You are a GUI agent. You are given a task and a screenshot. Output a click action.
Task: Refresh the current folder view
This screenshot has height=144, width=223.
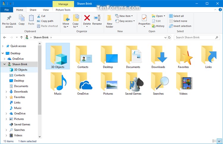[169, 37]
